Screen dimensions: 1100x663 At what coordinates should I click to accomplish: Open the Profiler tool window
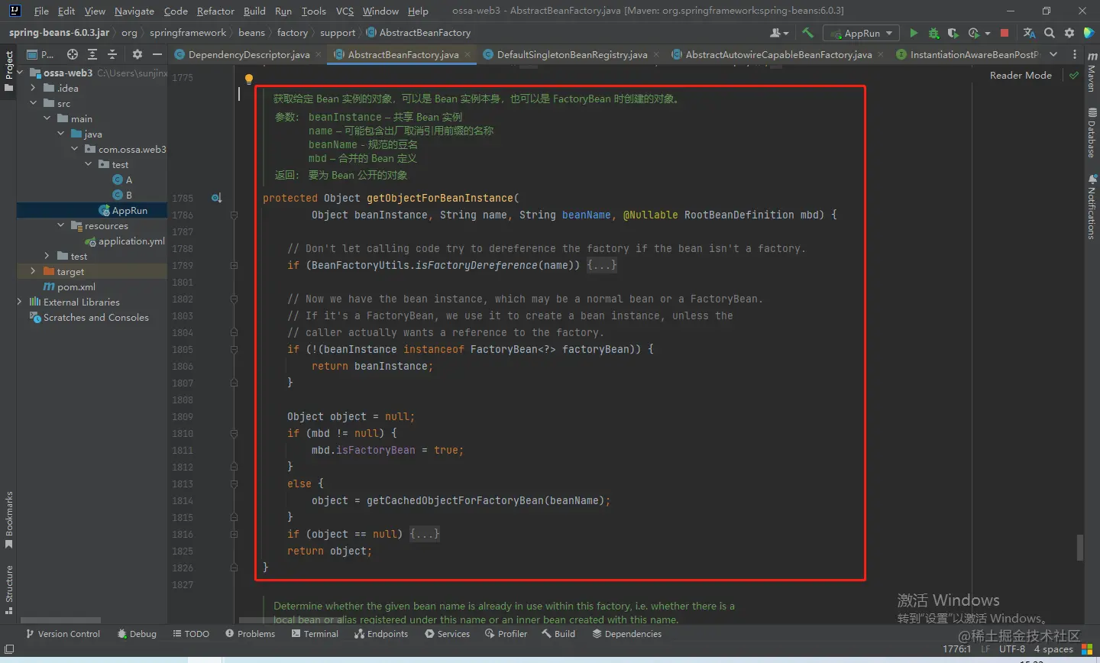(x=506, y=634)
